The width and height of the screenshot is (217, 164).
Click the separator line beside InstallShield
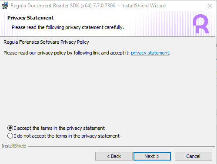121,147
